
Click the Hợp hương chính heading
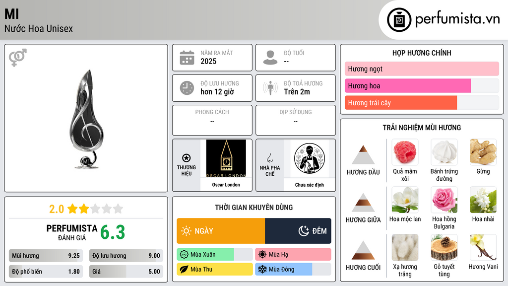422,53
